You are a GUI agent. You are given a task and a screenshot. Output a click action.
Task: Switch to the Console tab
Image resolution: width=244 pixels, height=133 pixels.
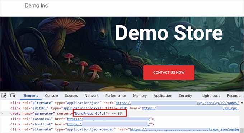tap(52, 96)
